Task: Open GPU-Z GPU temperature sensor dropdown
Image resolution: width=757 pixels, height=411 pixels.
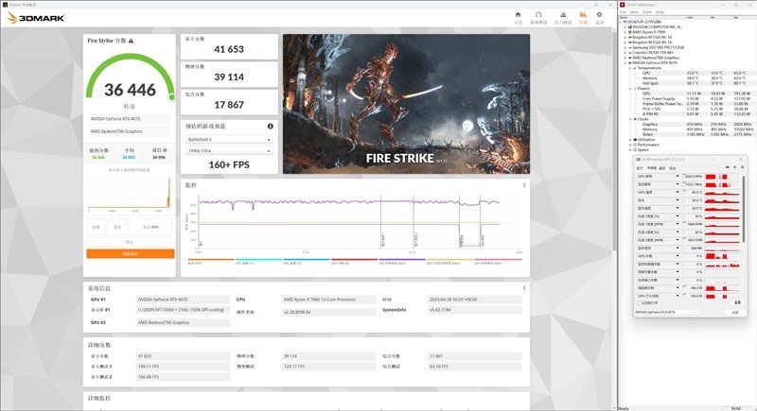Action: (x=678, y=192)
